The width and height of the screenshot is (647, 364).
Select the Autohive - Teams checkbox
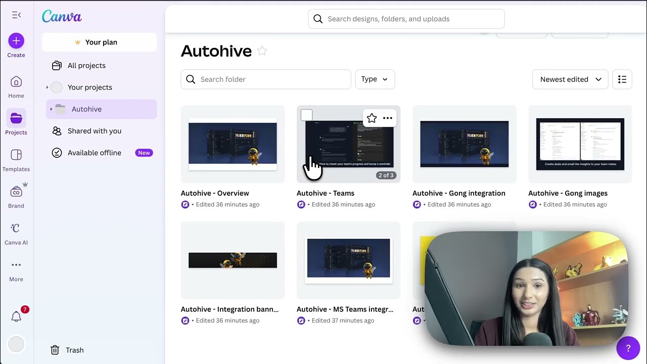click(x=306, y=115)
